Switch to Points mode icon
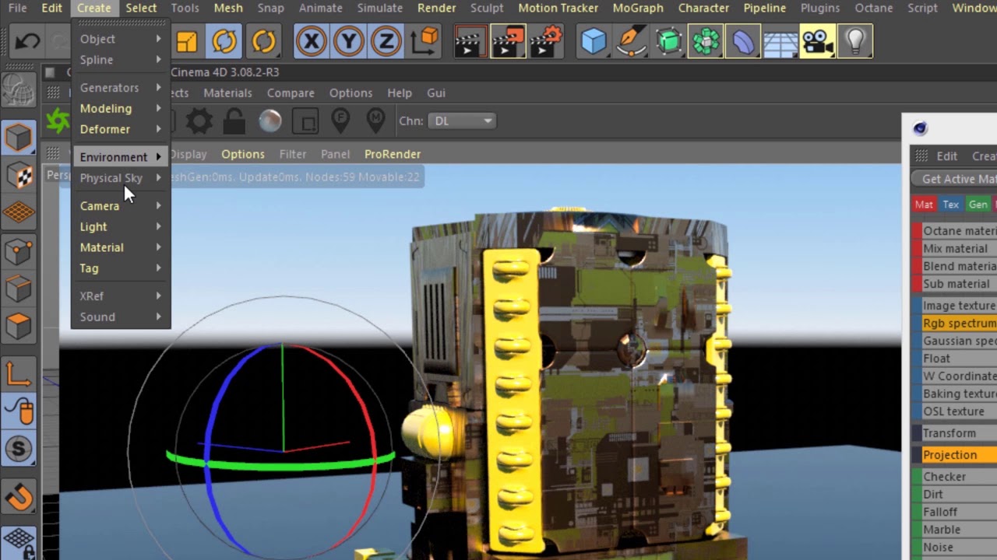The image size is (997, 560). (x=19, y=250)
